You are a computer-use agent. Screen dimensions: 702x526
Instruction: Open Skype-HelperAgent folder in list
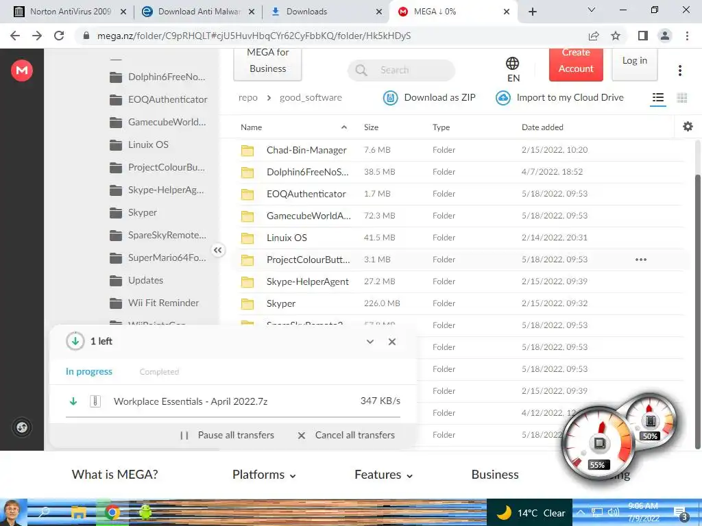461,281
